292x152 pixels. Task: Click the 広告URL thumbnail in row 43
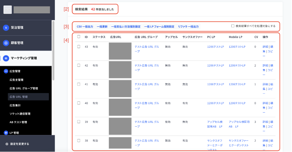pos(120,51)
